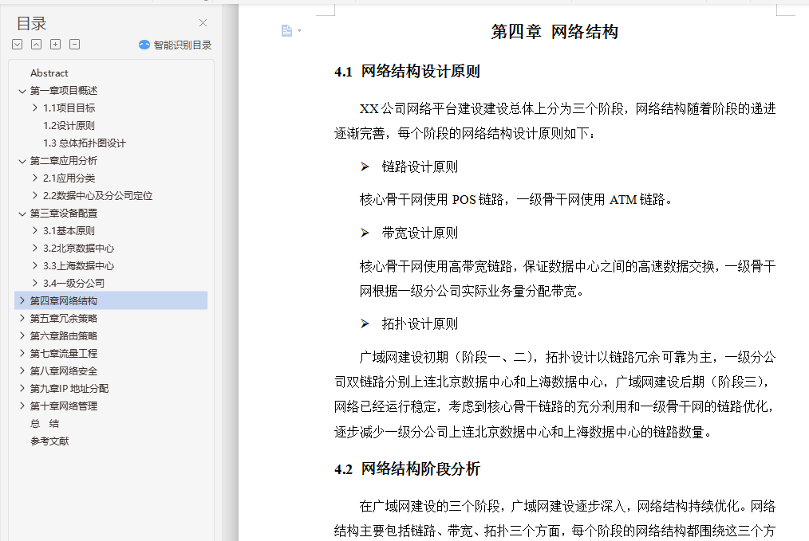Select 第十章网络管理 in outline
The image size is (809, 541).
64,406
